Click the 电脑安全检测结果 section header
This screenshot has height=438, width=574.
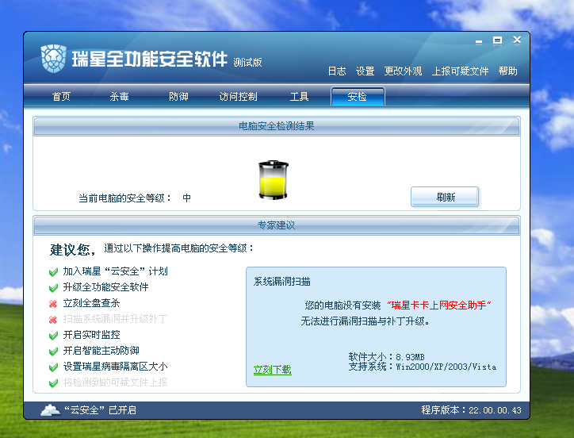click(277, 126)
